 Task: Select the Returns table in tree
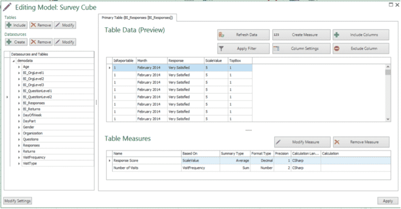pos(29,152)
